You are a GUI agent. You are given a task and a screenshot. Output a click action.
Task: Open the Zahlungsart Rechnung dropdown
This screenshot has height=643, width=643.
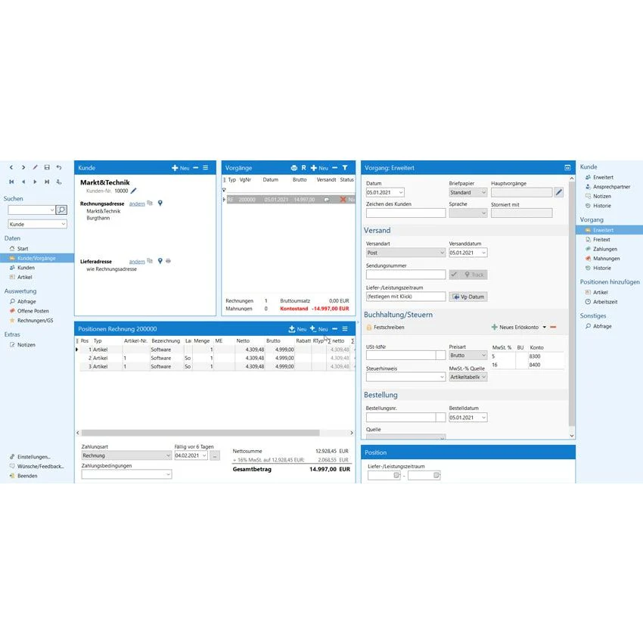168,455
